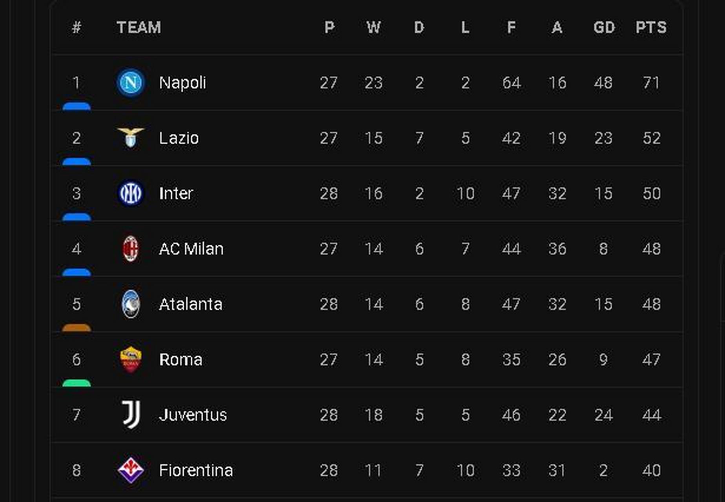Open the Fiorentina team page link
This screenshot has height=502, width=725.
196,470
